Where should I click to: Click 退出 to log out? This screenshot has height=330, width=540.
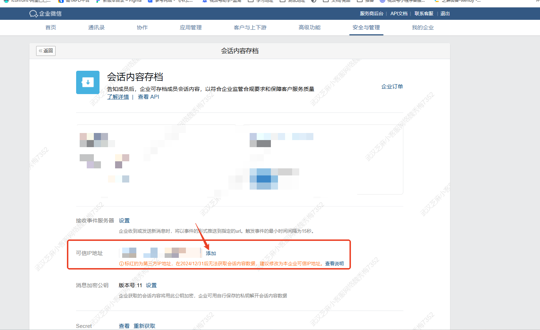click(x=445, y=13)
